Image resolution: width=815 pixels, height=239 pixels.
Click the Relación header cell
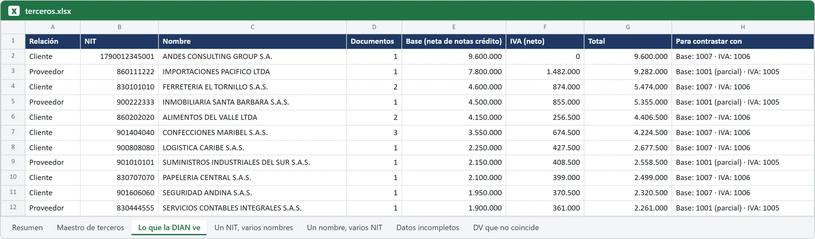pyautogui.click(x=53, y=41)
